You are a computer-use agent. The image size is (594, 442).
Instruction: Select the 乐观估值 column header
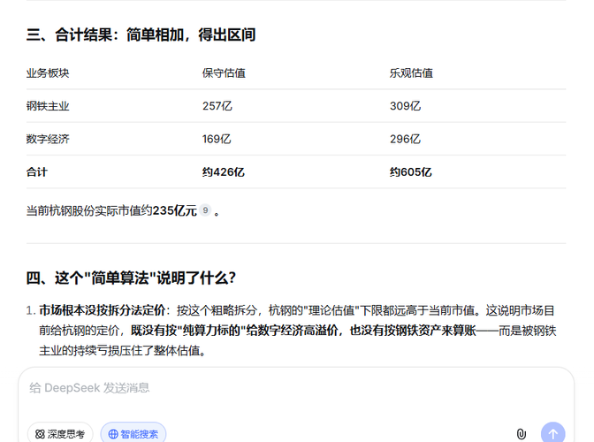[x=411, y=73]
